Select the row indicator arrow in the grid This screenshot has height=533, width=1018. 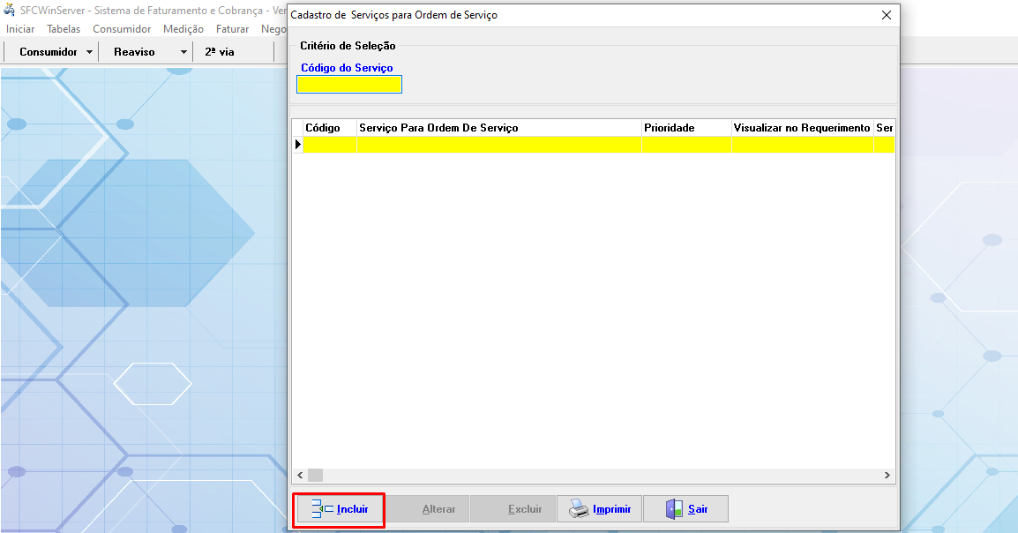point(297,144)
